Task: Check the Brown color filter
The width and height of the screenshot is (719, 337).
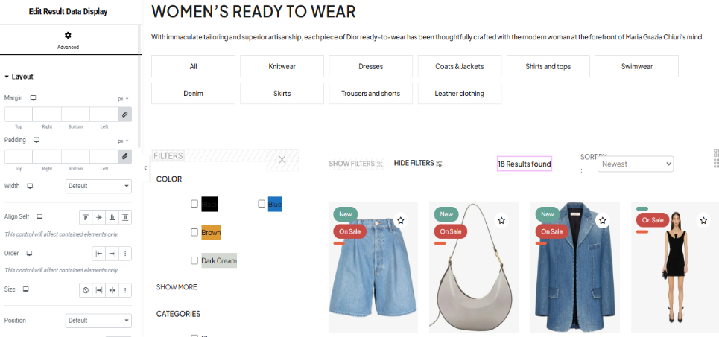Action: [194, 232]
